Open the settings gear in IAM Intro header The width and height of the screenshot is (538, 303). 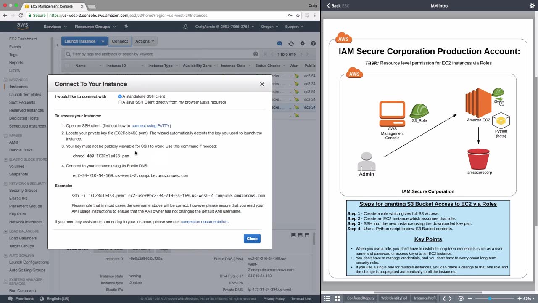[532, 6]
